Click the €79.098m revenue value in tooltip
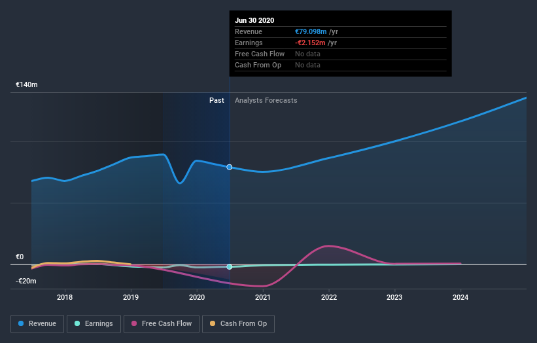Image resolution: width=537 pixels, height=343 pixels. [x=311, y=31]
